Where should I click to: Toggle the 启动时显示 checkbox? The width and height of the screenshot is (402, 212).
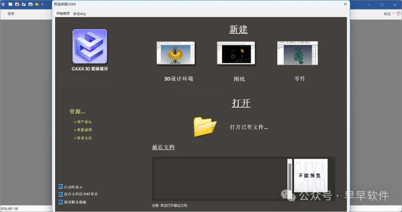point(61,186)
